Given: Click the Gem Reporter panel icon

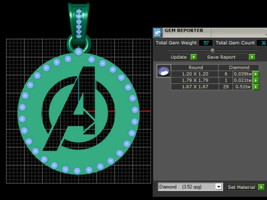Looking at the screenshot, I should pyautogui.click(x=157, y=33).
